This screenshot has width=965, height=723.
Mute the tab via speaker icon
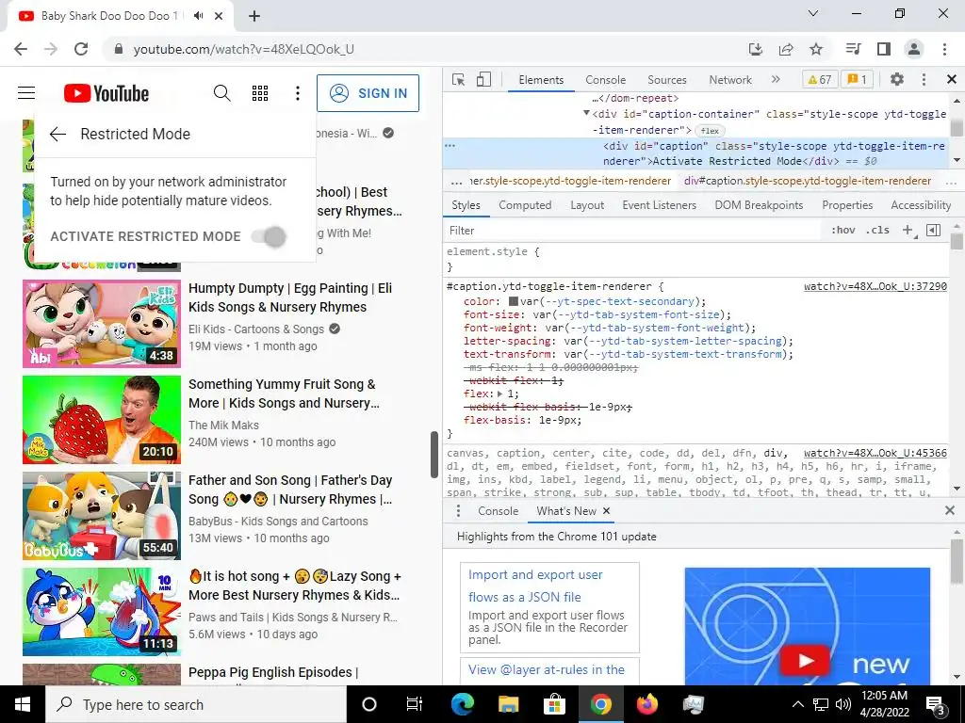(198, 16)
